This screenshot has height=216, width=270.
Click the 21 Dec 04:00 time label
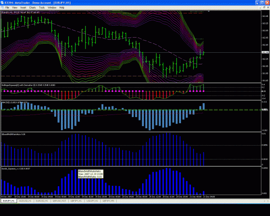(209, 197)
